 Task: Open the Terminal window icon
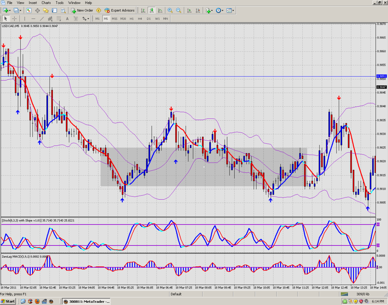click(54, 10)
